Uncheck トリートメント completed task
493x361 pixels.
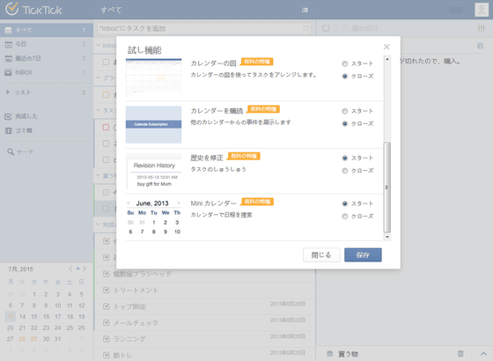pos(107,290)
